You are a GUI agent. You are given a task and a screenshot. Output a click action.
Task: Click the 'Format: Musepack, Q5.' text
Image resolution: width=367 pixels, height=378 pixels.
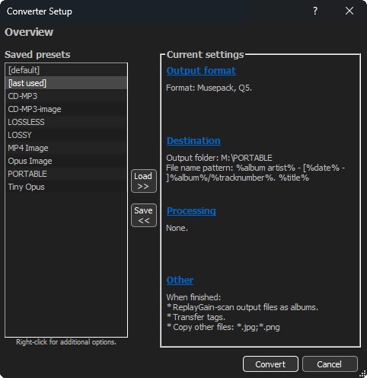click(209, 88)
